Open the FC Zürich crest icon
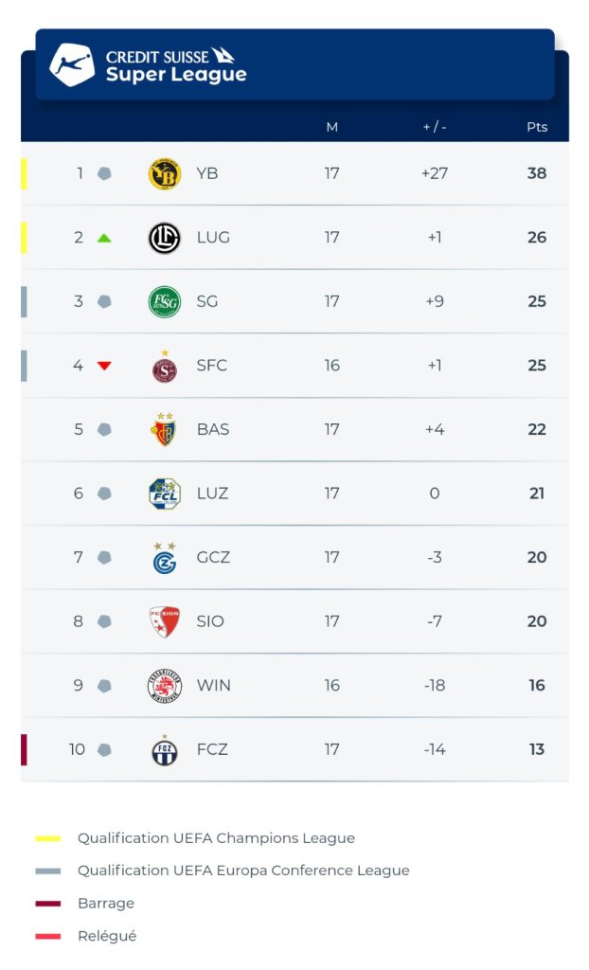The height and width of the screenshot is (970, 589). pos(165,750)
